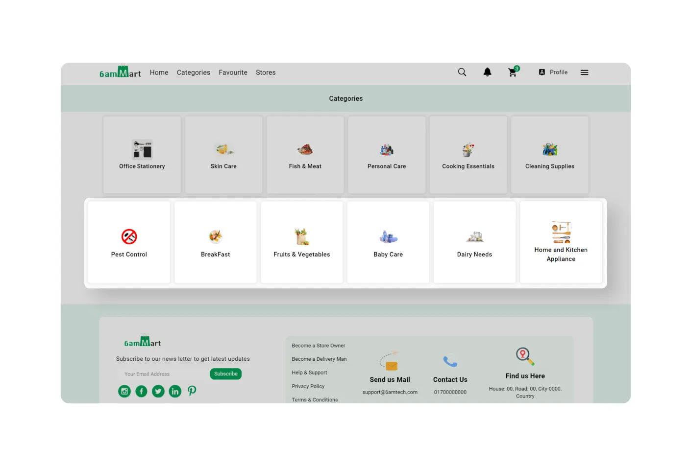Open the Privacy Policy link
Screen dimensions: 690x466
click(308, 386)
